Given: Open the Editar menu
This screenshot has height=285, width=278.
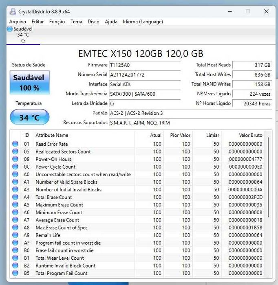Looking at the screenshot, I should tap(38, 22).
